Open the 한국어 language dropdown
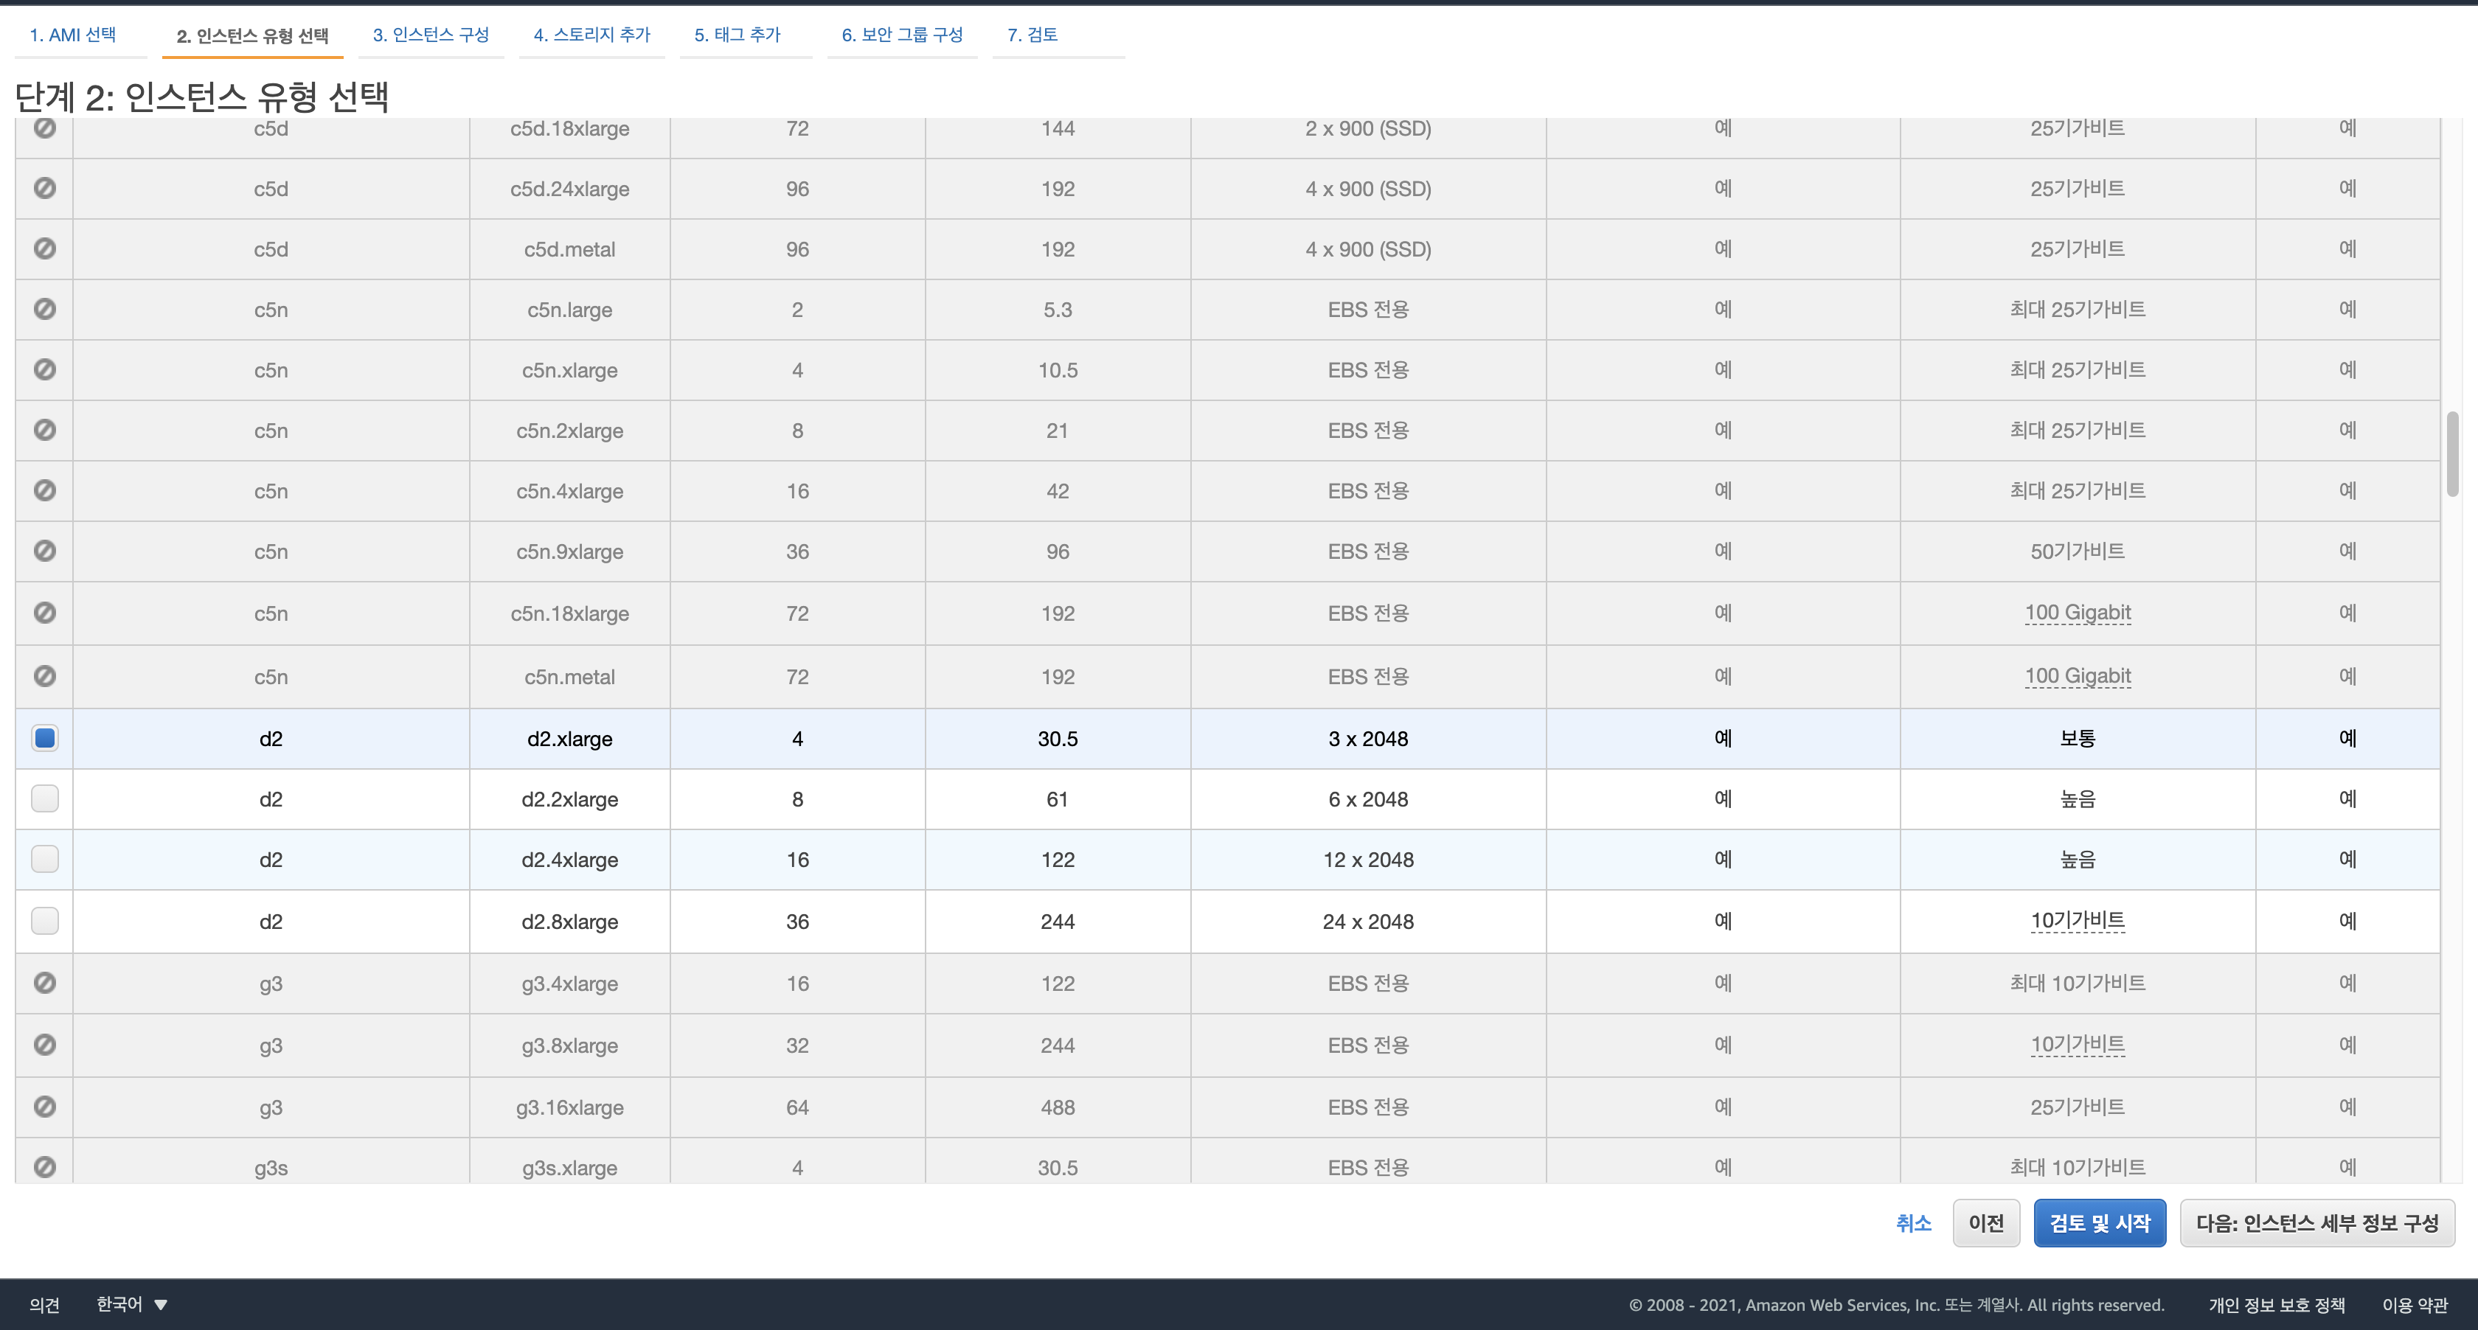The image size is (2478, 1330). [x=132, y=1304]
